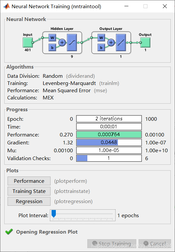
Task: Click the Validation Checks progress bar
Action: tap(109, 158)
